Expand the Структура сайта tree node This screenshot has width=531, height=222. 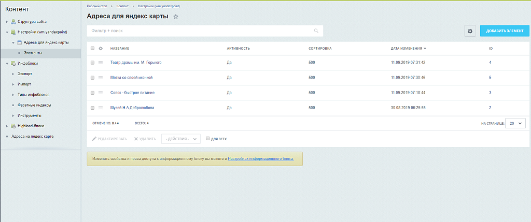point(7,22)
